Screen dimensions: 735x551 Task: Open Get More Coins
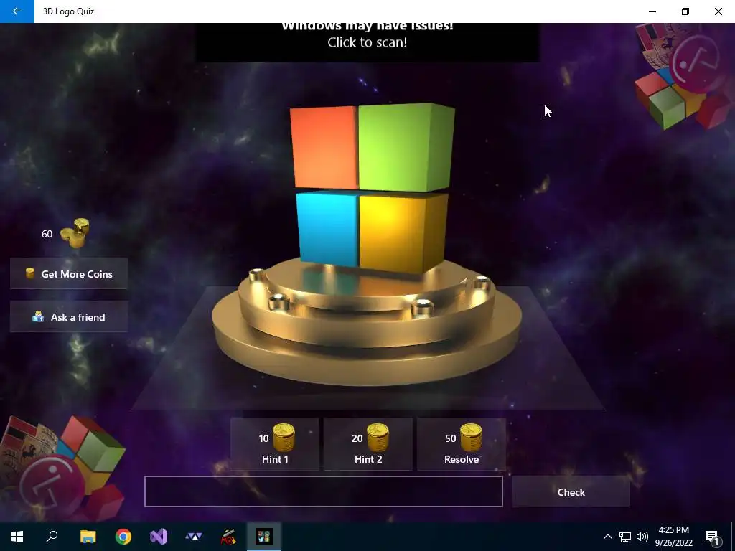[x=69, y=273]
